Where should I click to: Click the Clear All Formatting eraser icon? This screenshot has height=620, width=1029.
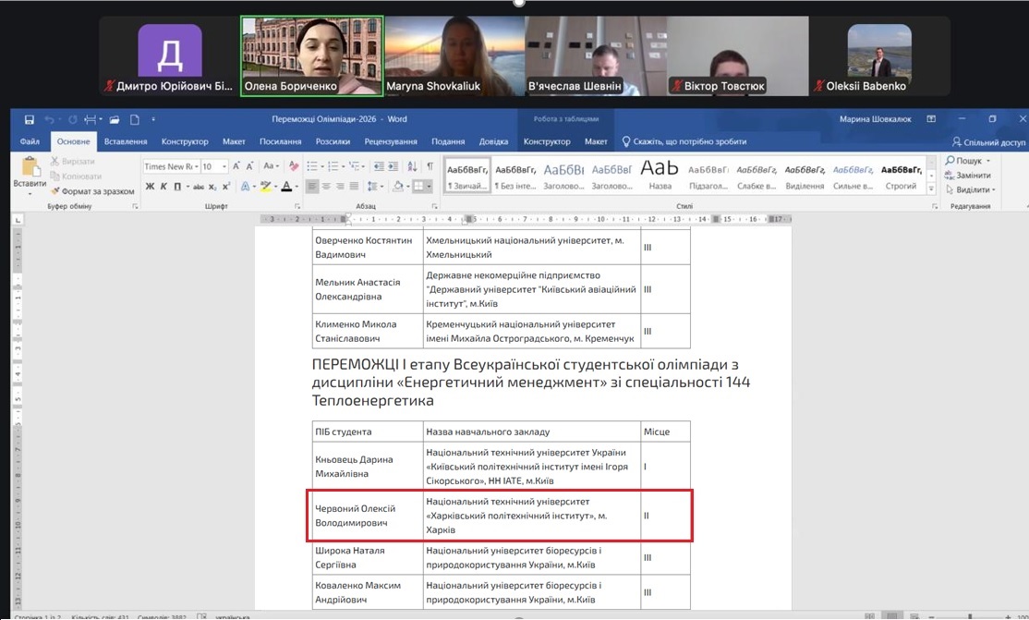point(295,166)
